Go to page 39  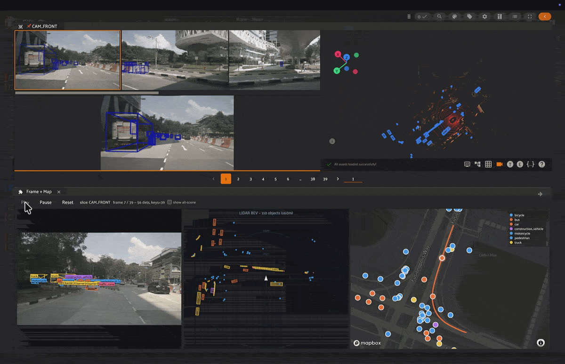(325, 179)
